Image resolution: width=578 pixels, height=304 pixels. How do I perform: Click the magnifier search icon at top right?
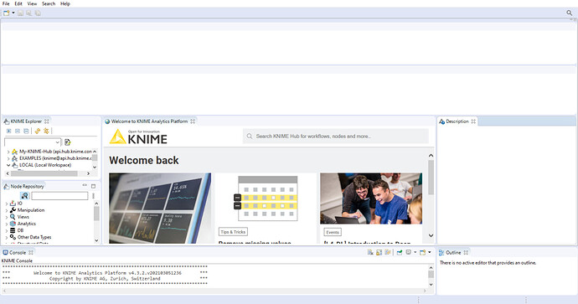(570, 13)
